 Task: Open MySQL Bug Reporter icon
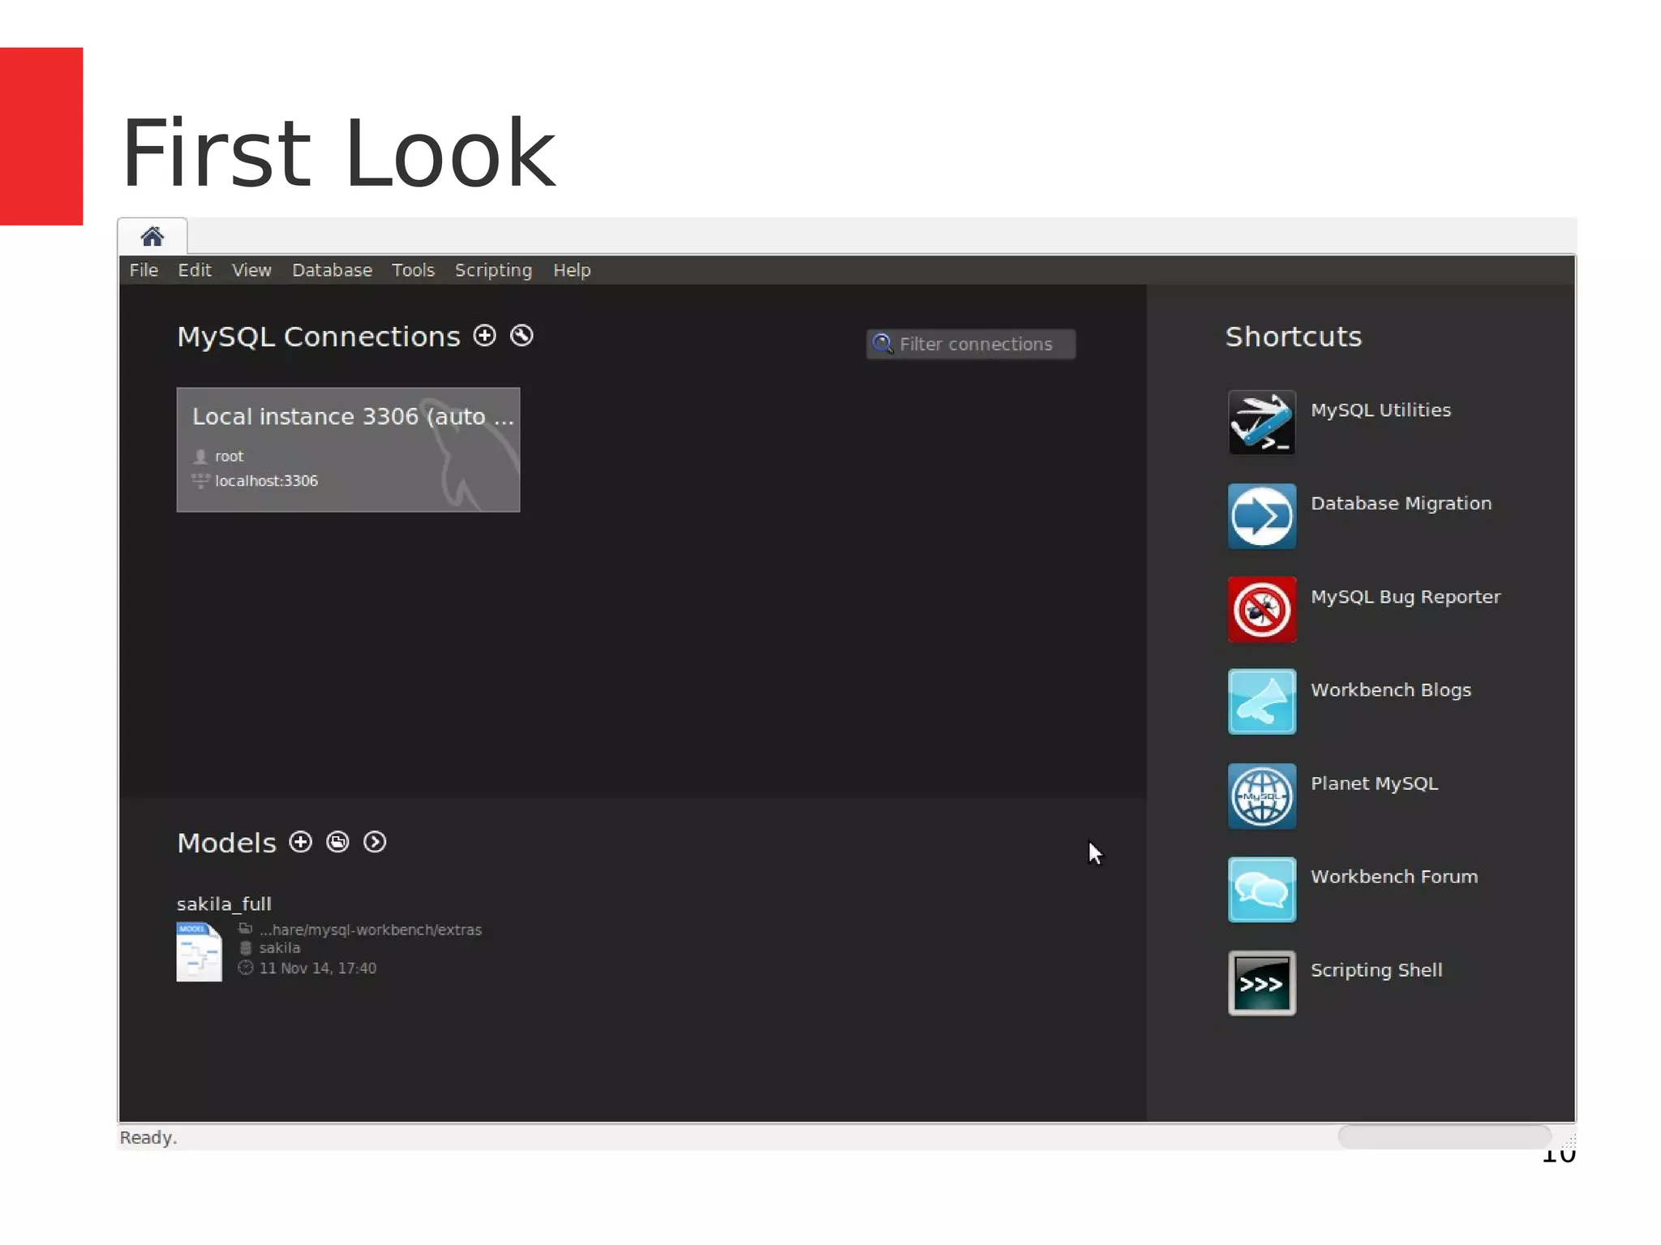(x=1262, y=609)
